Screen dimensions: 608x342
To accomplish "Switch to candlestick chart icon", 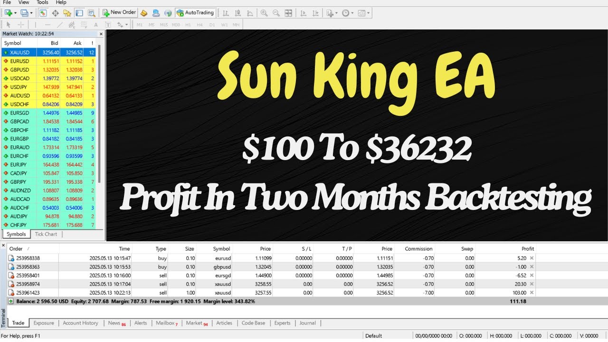I will coord(237,13).
